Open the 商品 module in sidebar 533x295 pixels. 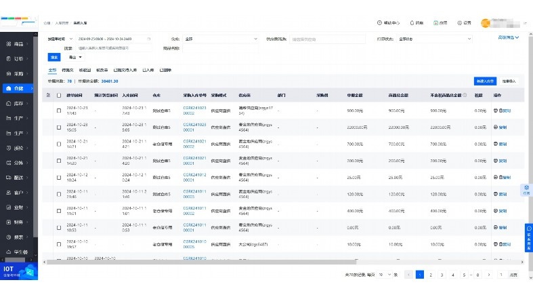pos(17,44)
